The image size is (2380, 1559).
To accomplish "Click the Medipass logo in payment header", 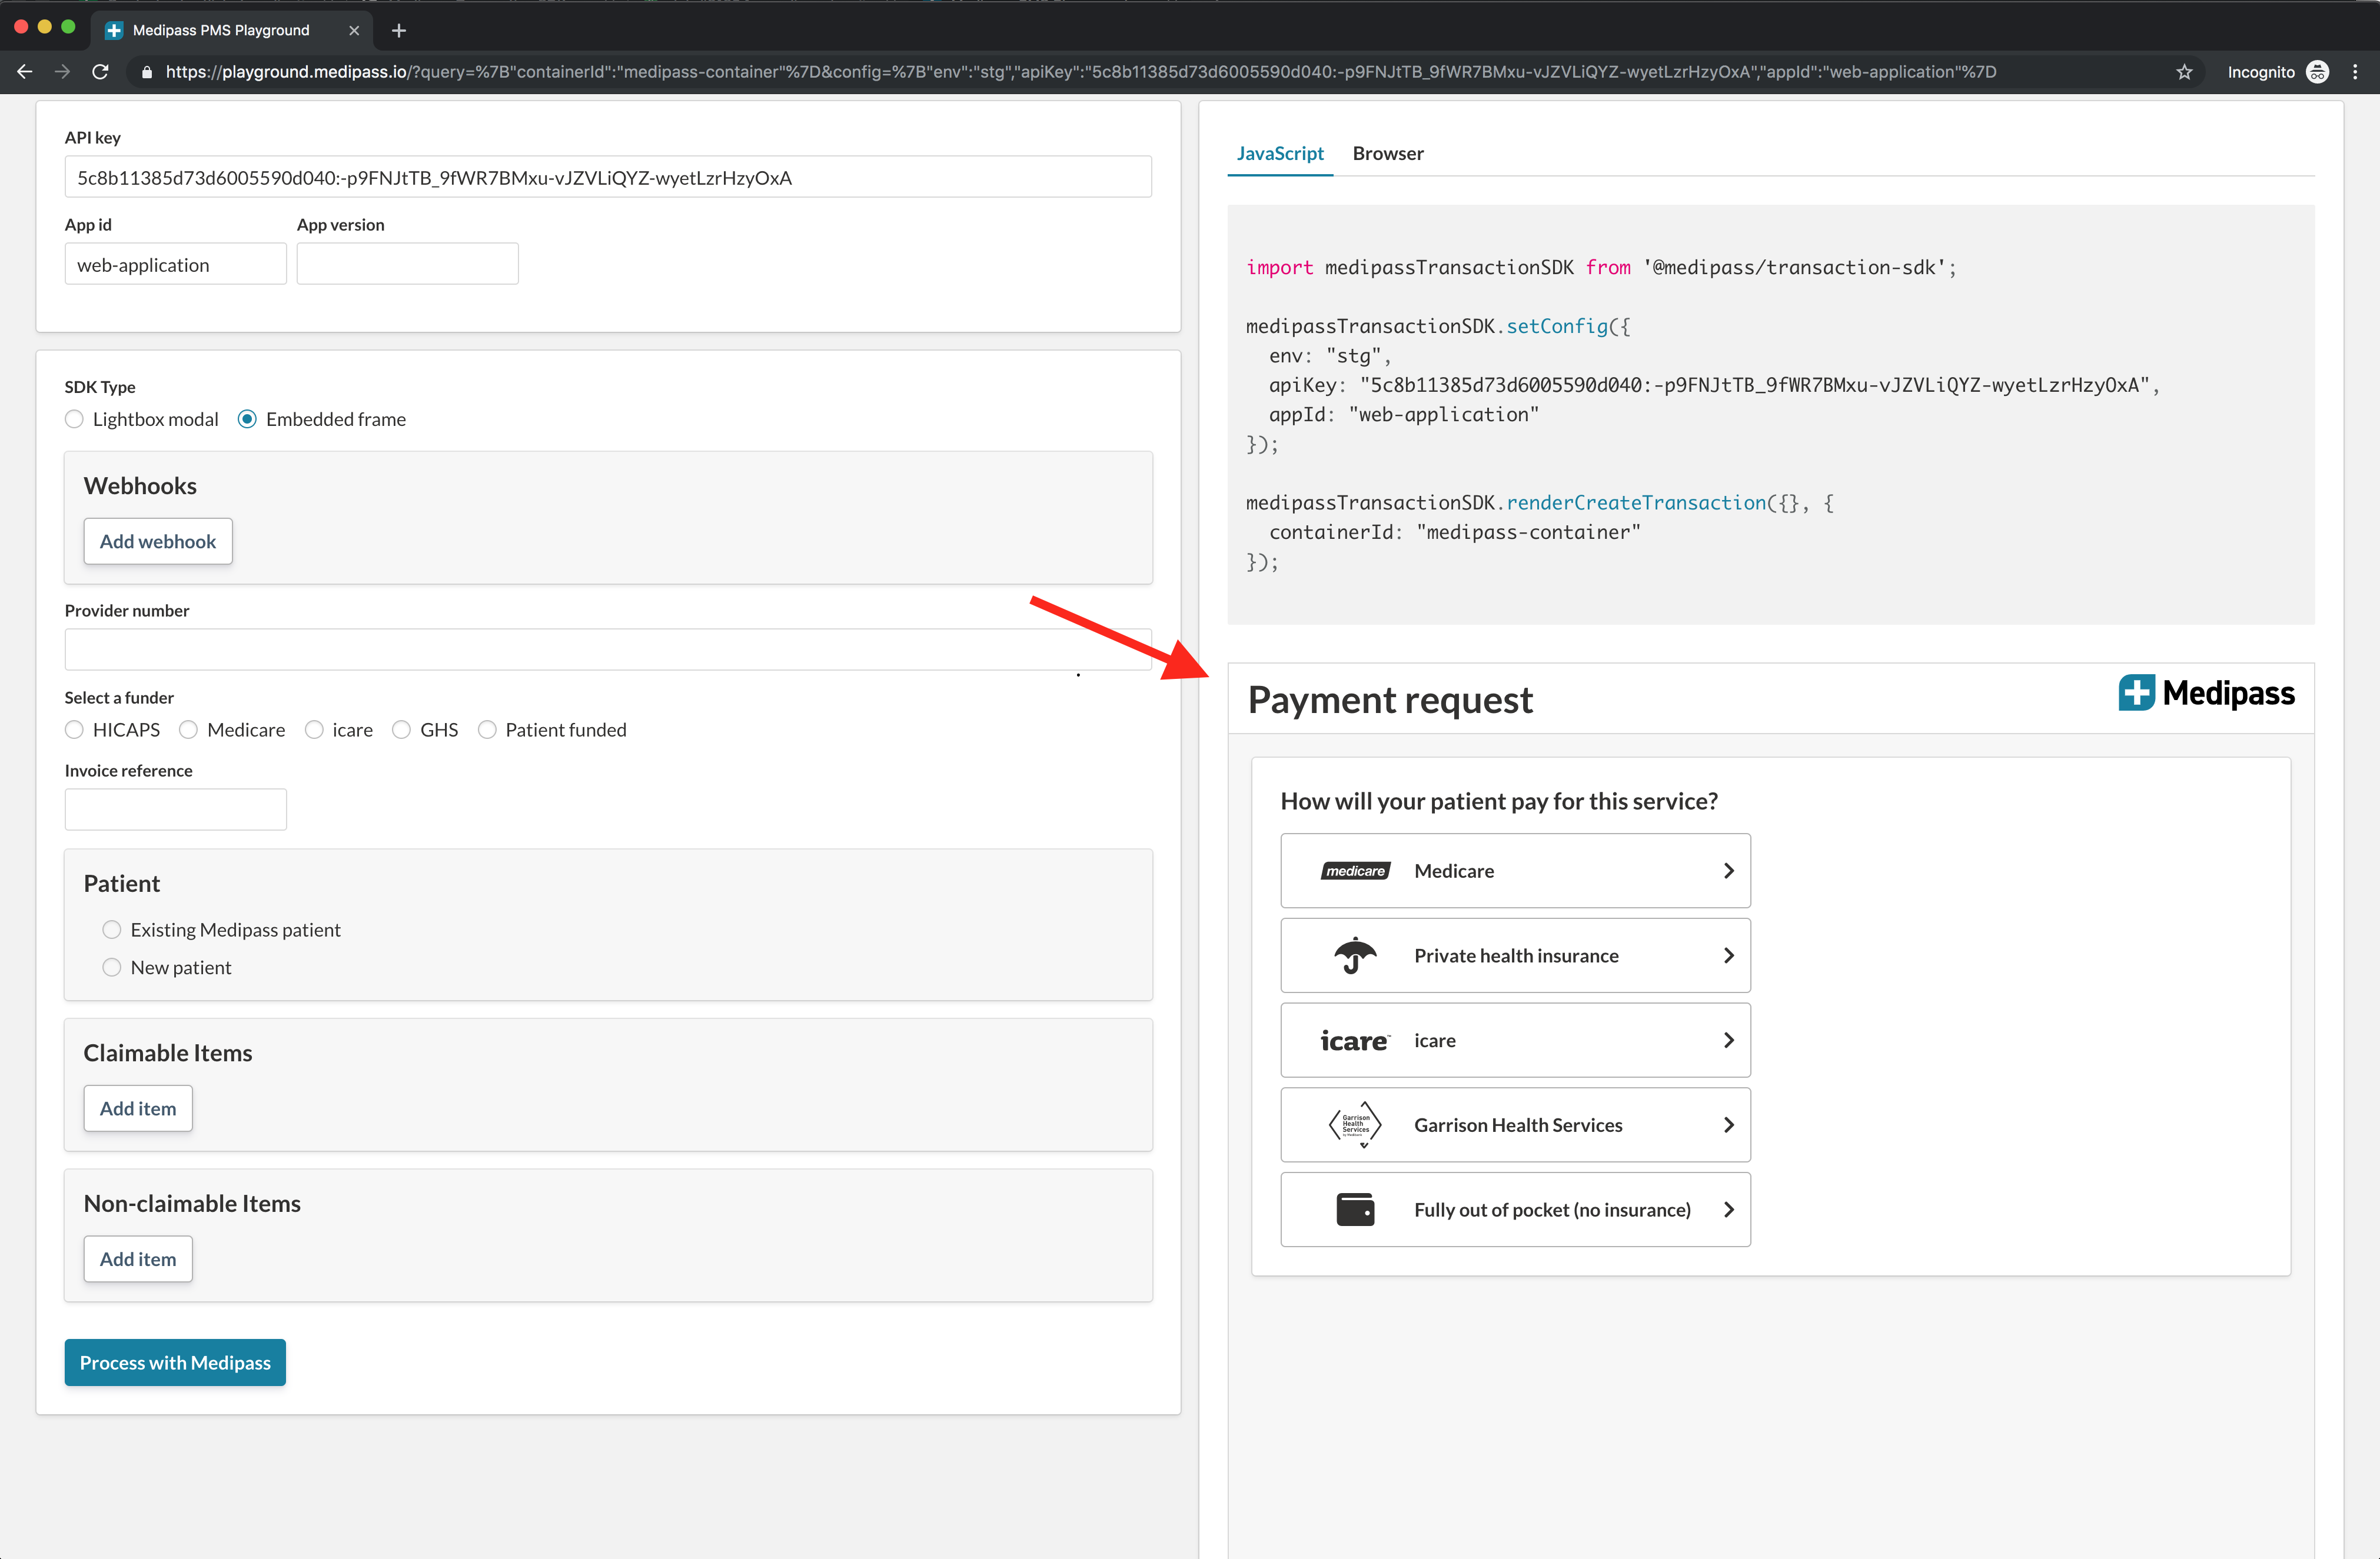I will (x=2206, y=694).
